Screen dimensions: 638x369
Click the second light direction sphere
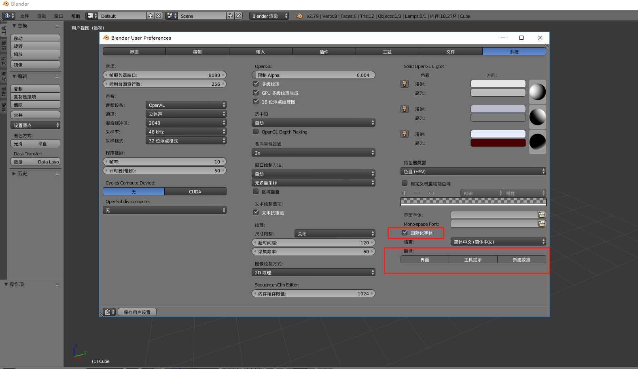538,117
